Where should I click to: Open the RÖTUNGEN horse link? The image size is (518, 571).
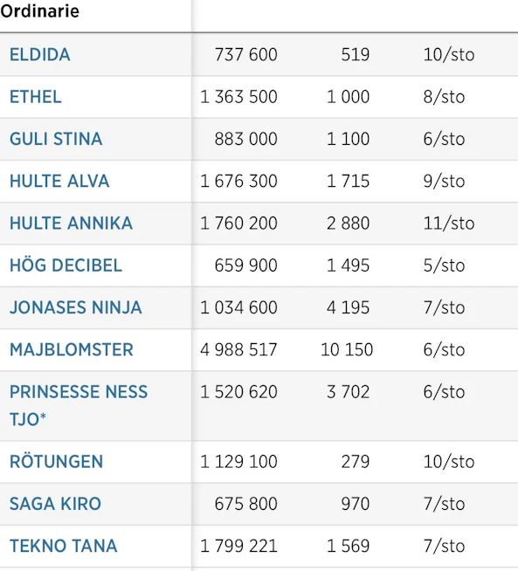pyautogui.click(x=56, y=461)
